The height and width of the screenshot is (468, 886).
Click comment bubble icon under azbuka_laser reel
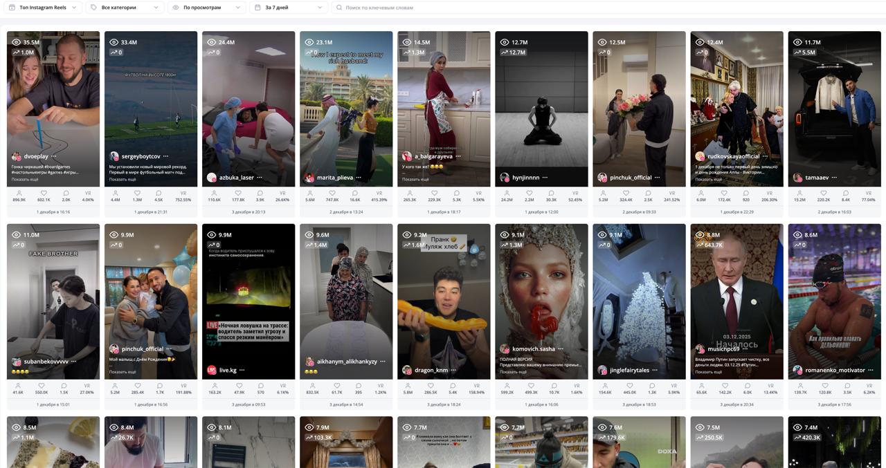260,194
